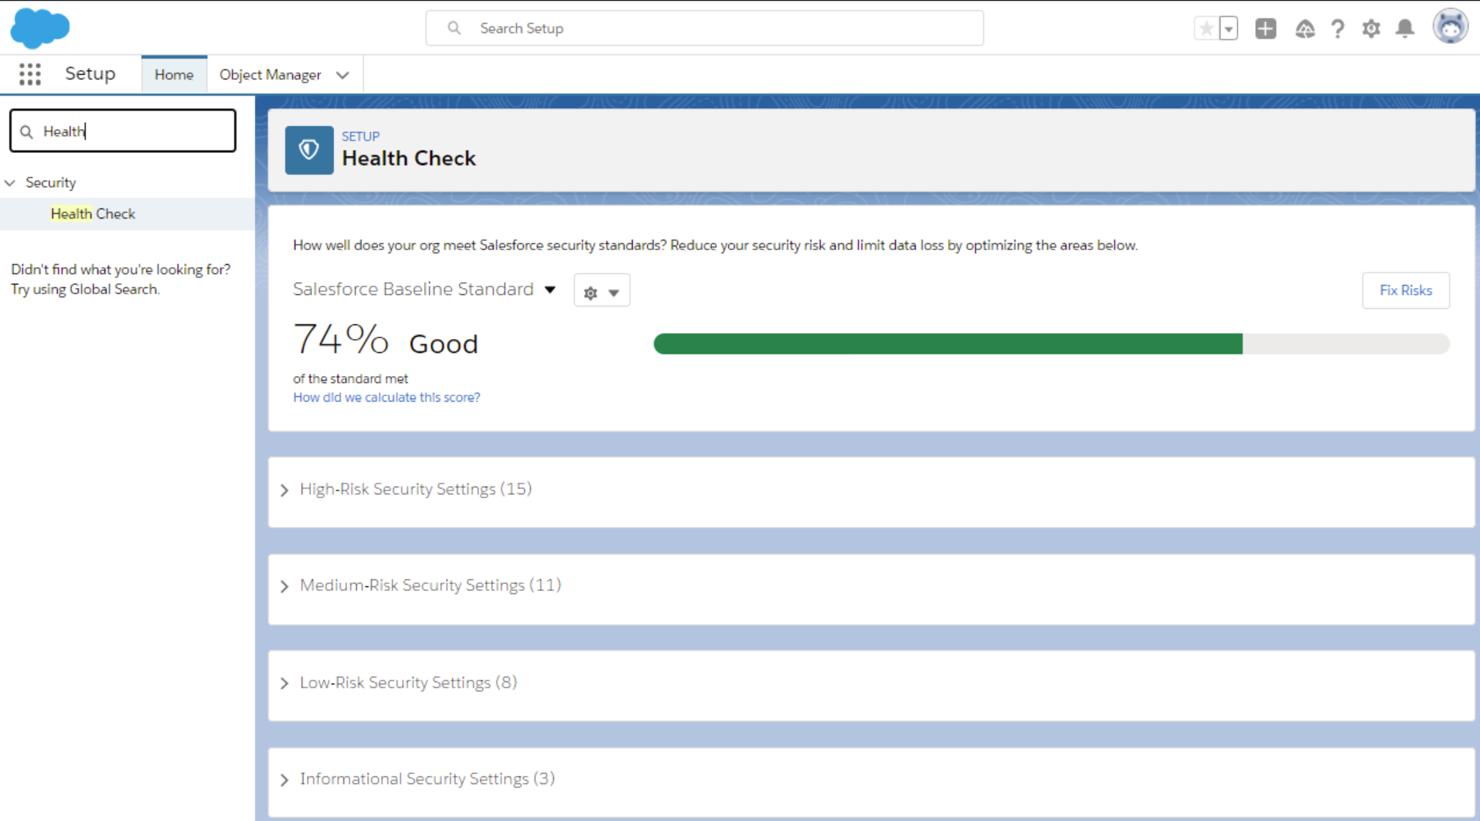Click the search icon in Search Setup

pos(454,29)
